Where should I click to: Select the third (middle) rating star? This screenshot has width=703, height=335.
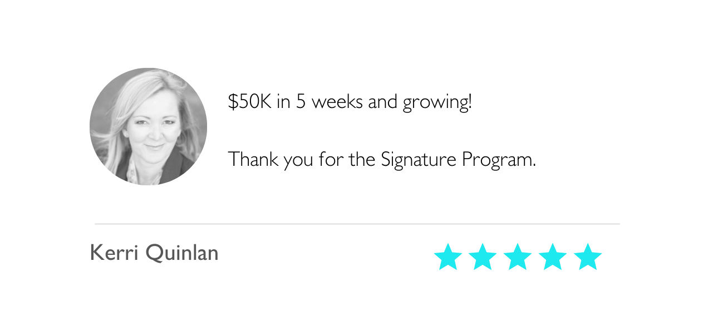coord(518,257)
